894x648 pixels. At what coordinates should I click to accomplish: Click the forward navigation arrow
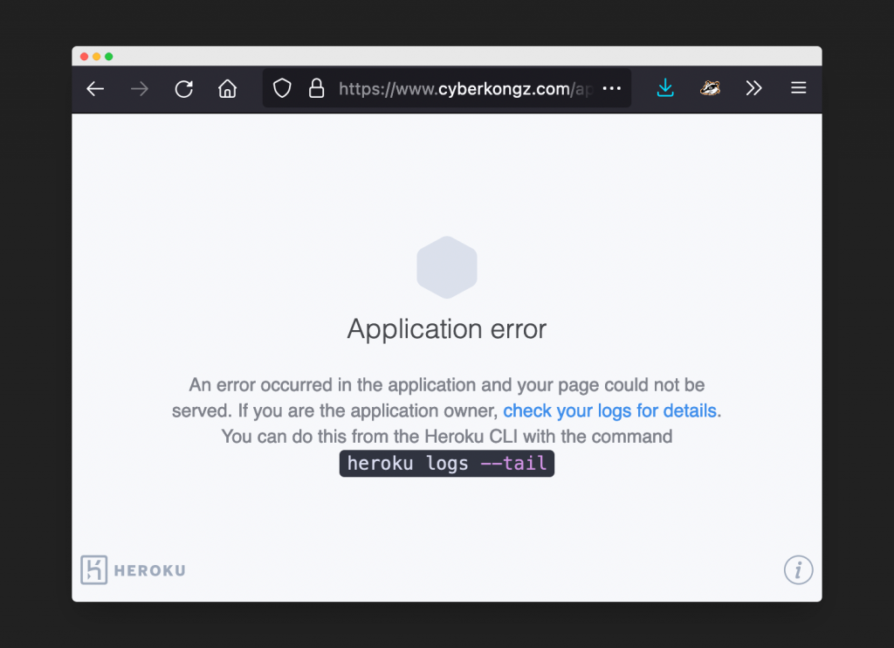139,88
